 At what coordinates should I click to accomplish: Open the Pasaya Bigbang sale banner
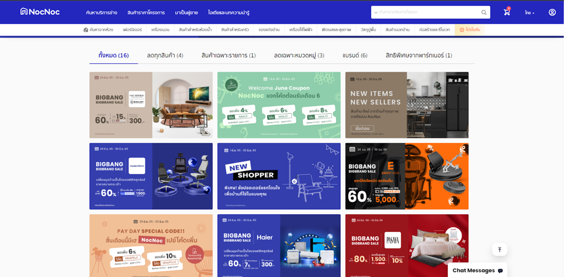[407, 246]
